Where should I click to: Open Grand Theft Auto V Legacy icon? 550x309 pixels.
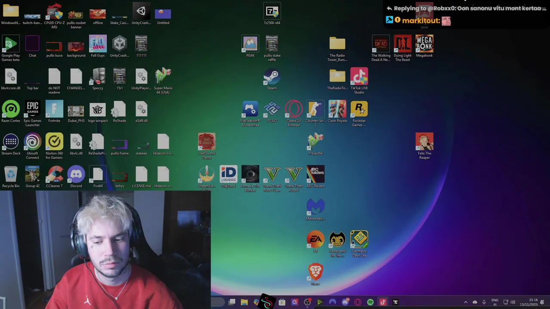tap(272, 179)
